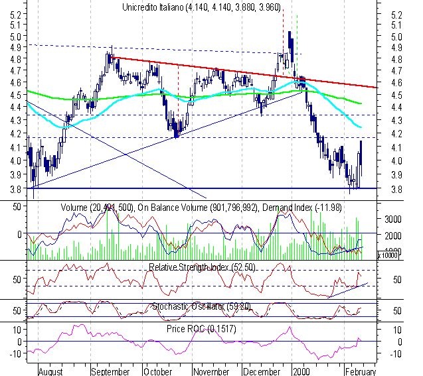The width and height of the screenshot is (423, 376).
Task: Click the February label on the date axis
Action: [x=361, y=372]
